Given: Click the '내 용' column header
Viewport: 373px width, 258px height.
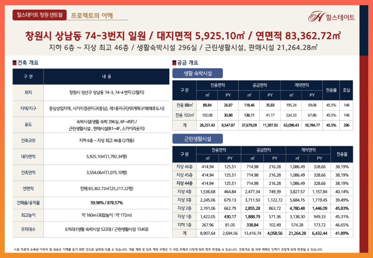Looking at the screenshot, I should 106,77.
